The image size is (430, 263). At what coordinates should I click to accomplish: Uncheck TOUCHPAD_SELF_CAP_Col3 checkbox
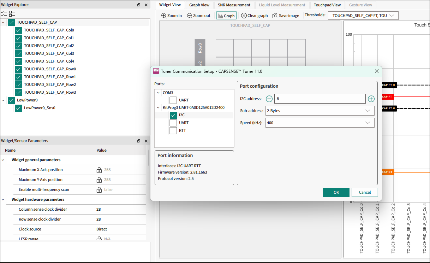(x=18, y=53)
